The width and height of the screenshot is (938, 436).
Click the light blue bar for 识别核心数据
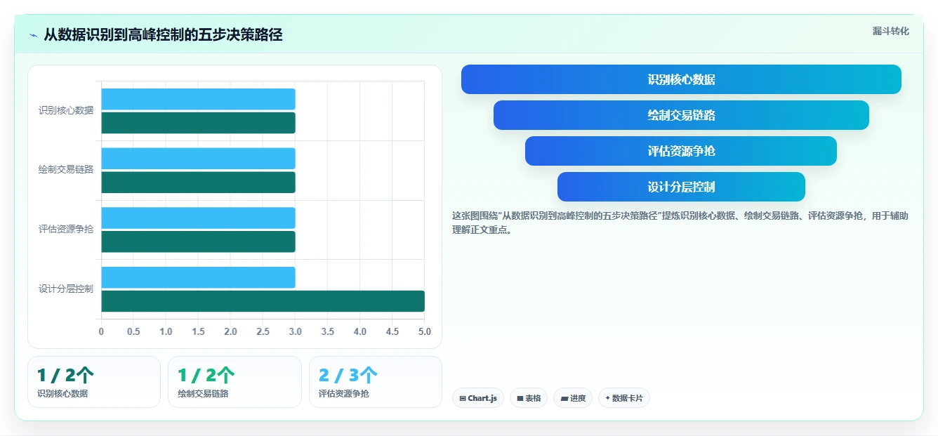(x=198, y=99)
